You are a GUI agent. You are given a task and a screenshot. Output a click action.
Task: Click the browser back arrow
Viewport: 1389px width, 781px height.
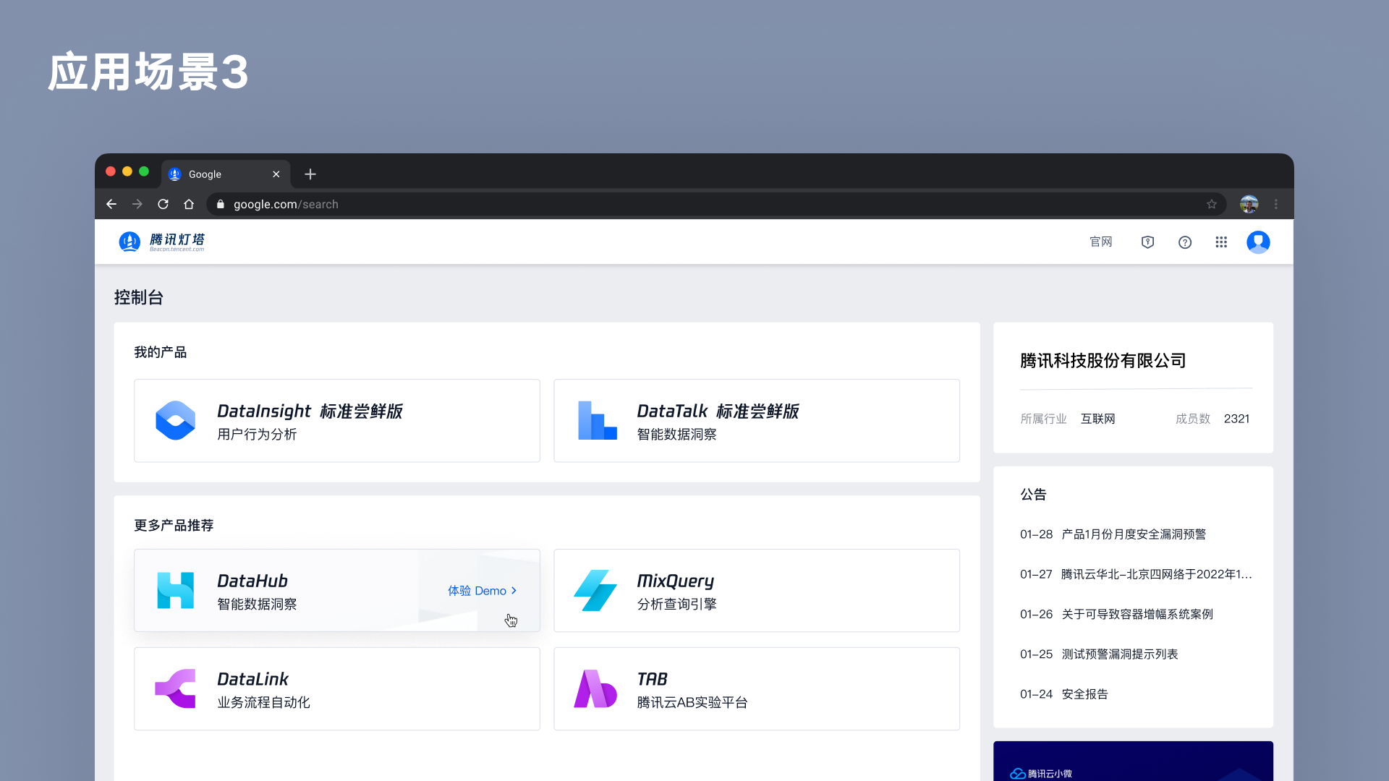(x=111, y=204)
